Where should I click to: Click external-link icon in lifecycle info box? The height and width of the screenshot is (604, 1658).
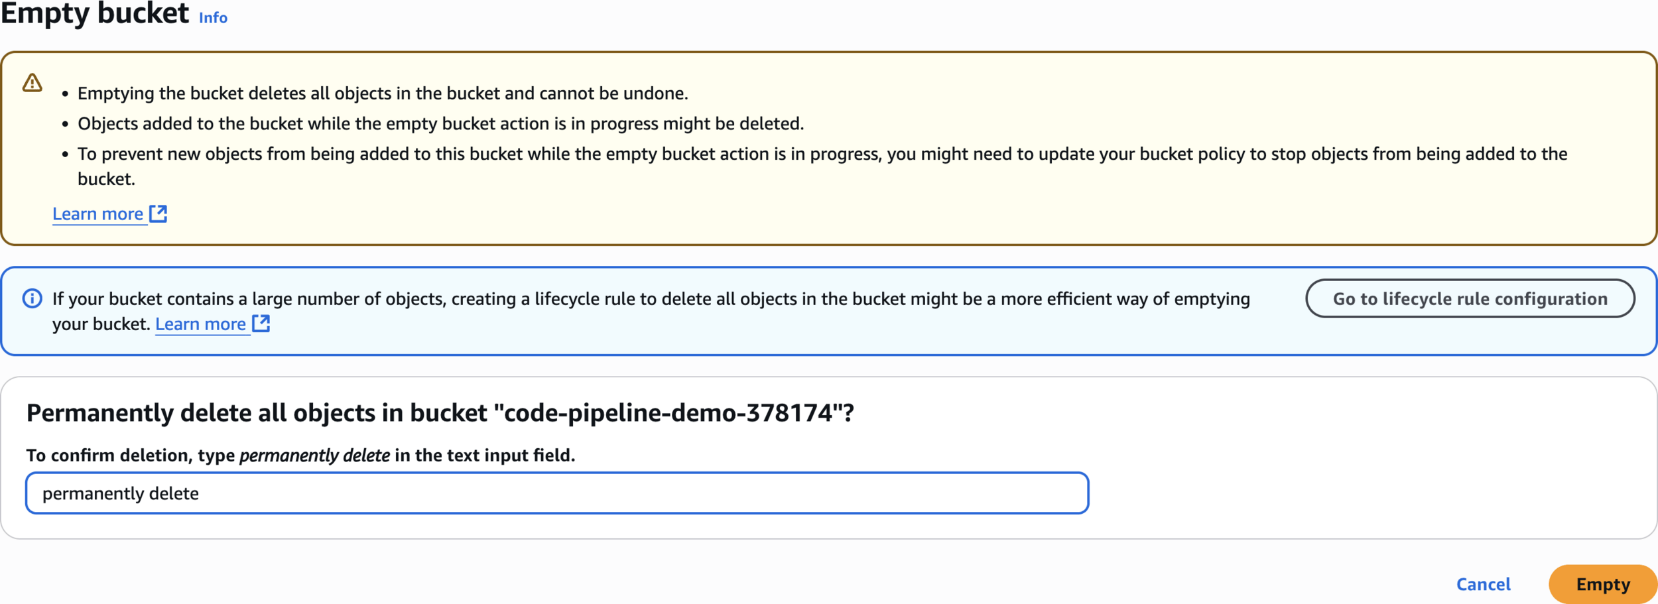pyautogui.click(x=261, y=324)
